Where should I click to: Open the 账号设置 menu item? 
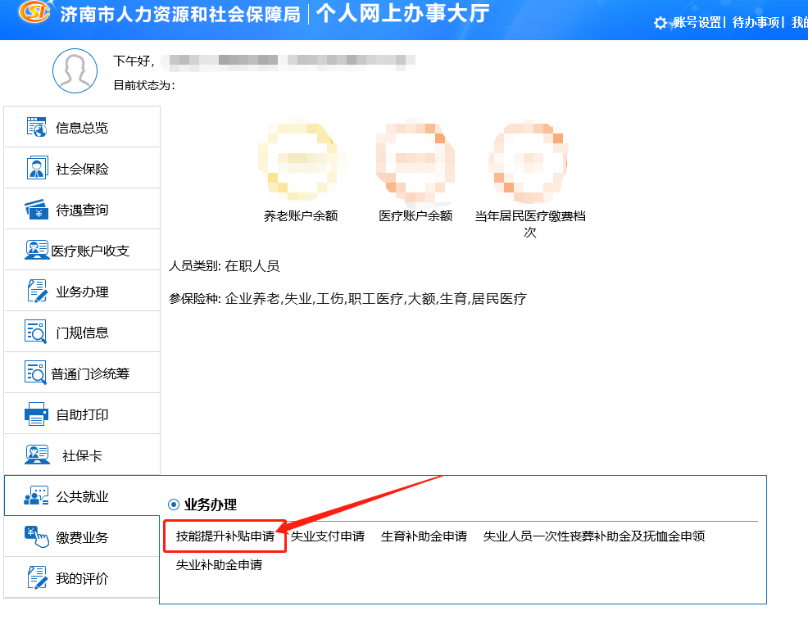point(697,24)
